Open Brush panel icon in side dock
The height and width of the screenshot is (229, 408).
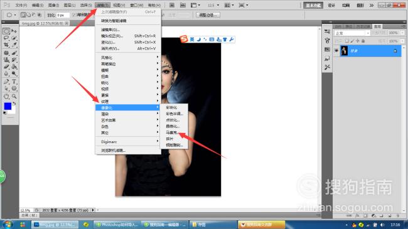click(x=327, y=41)
